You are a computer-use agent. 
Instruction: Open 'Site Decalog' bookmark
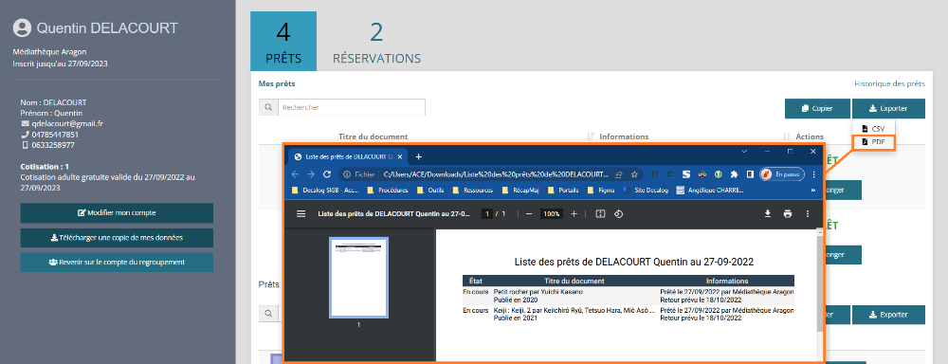coord(646,190)
